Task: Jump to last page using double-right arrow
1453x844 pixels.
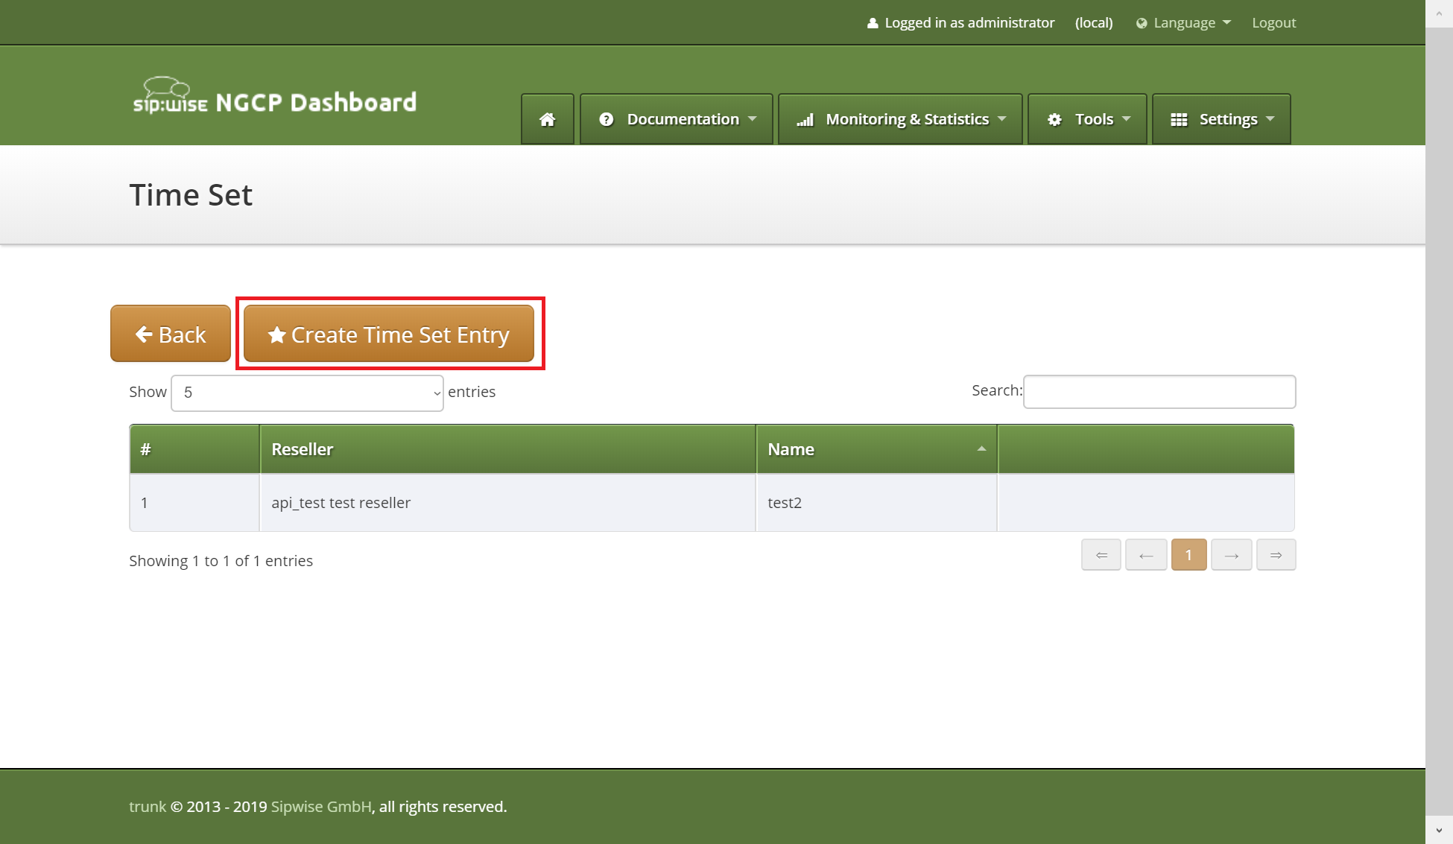Action: (x=1276, y=555)
